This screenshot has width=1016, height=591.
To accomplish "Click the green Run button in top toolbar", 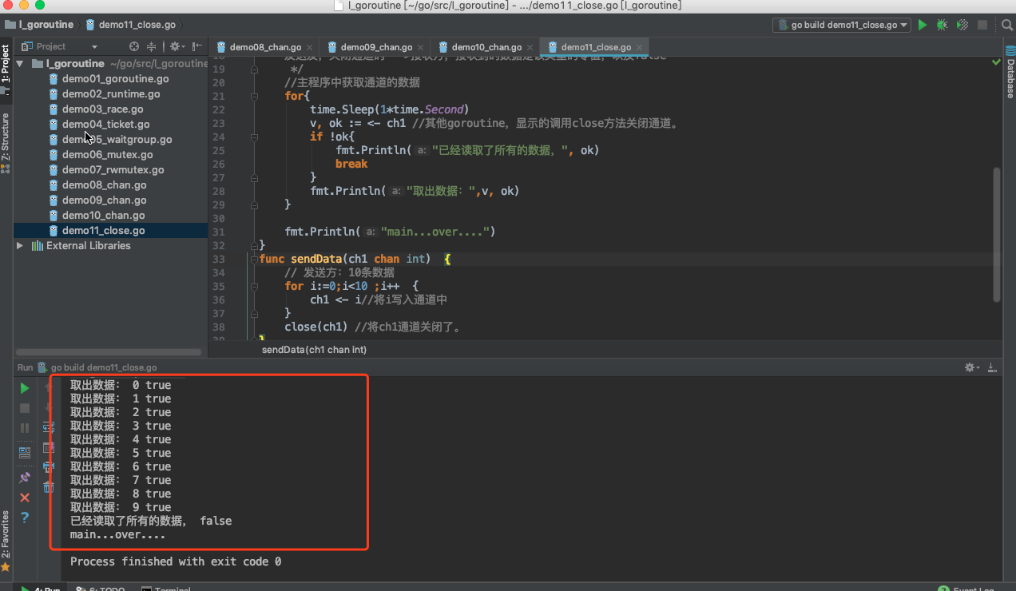I will tap(923, 25).
